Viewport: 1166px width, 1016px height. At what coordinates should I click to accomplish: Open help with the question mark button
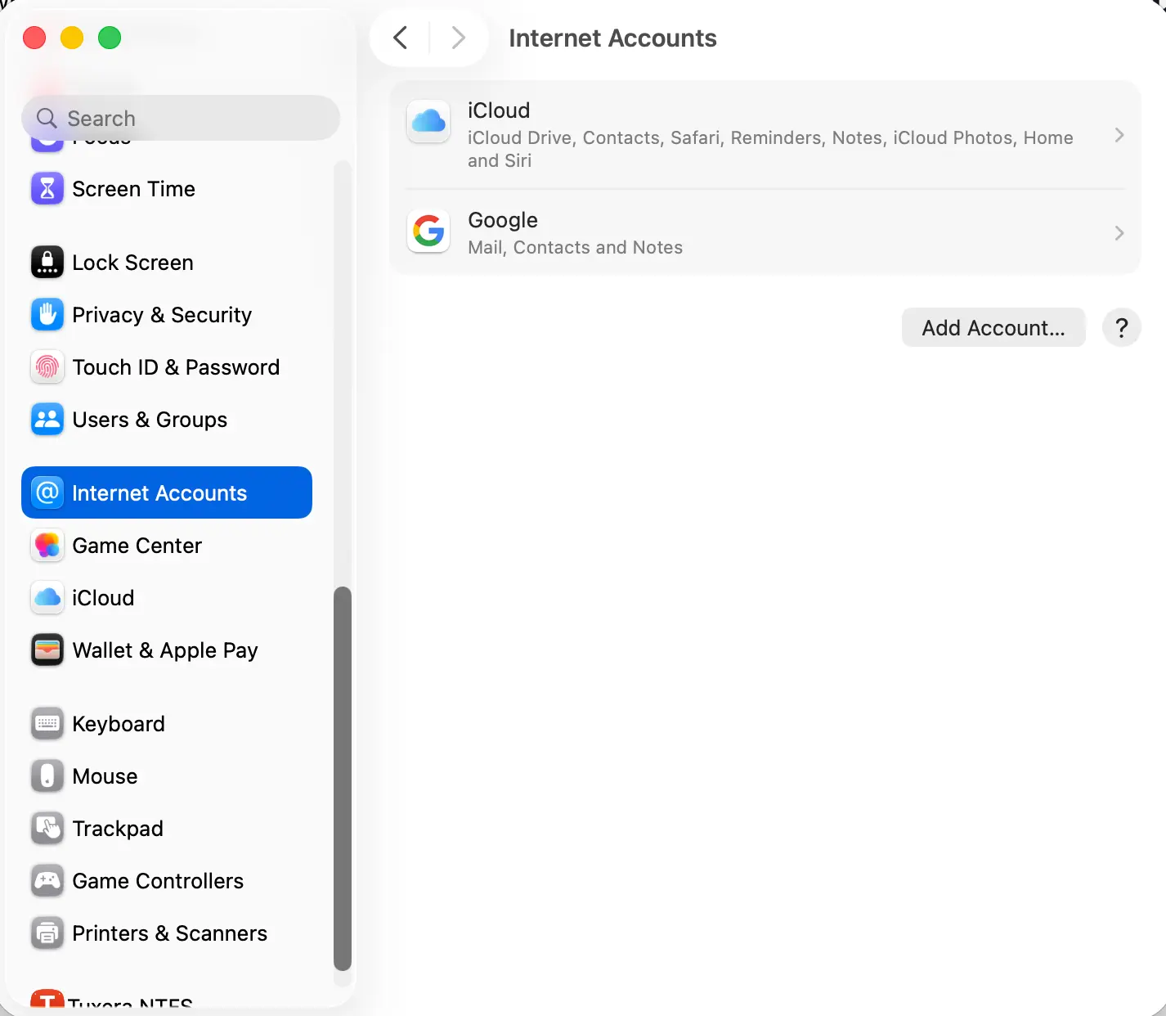tap(1122, 328)
